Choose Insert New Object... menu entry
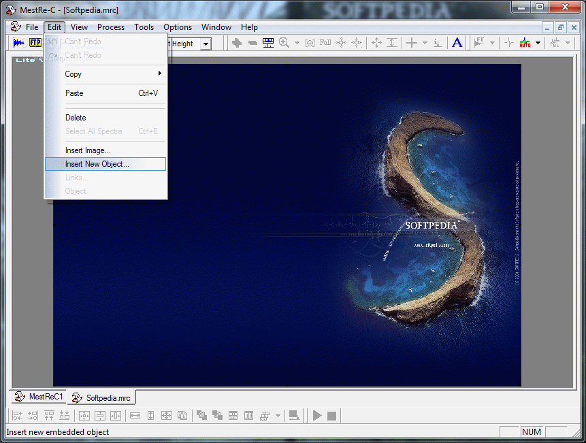Image resolution: width=586 pixels, height=443 pixels. click(x=105, y=164)
